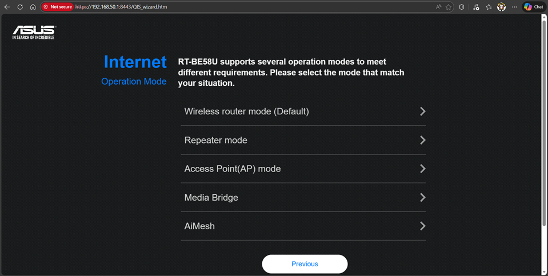
Task: Click the URL address bar field
Action: (257, 7)
